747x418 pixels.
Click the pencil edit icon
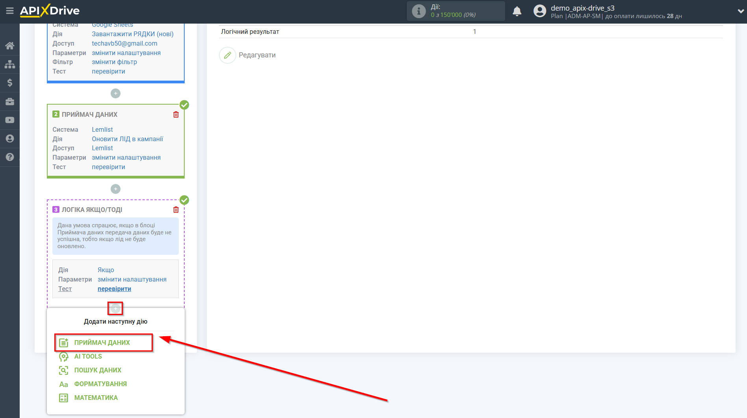click(227, 55)
